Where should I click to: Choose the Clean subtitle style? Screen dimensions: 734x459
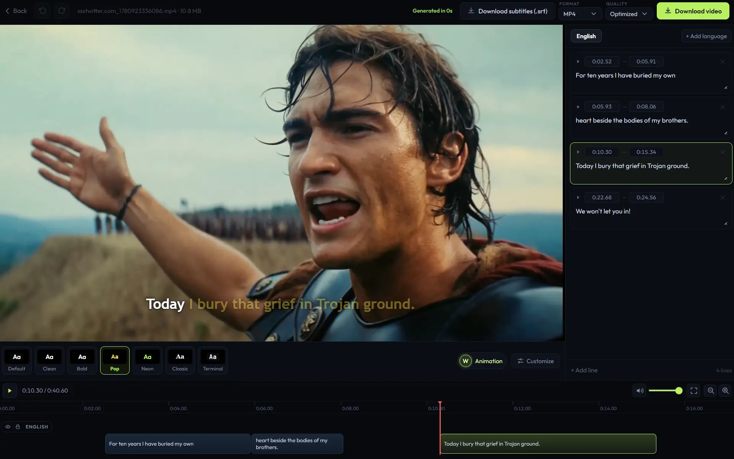point(49,360)
